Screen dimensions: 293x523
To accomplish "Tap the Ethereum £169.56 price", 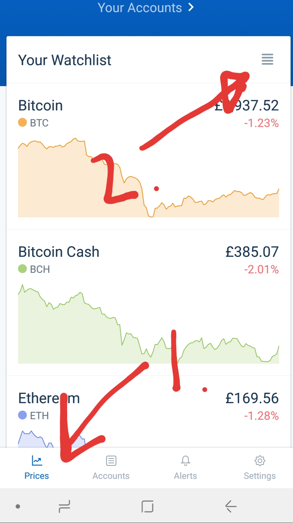I will [252, 398].
